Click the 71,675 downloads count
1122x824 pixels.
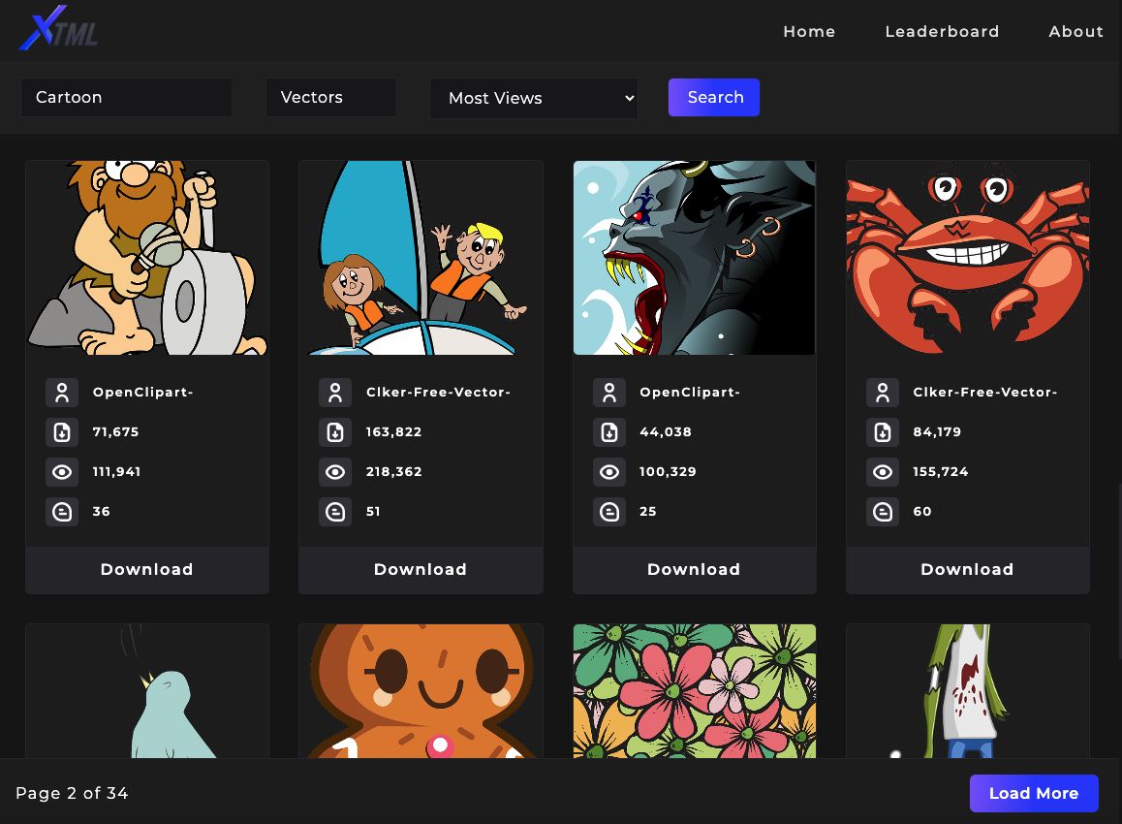tap(115, 431)
